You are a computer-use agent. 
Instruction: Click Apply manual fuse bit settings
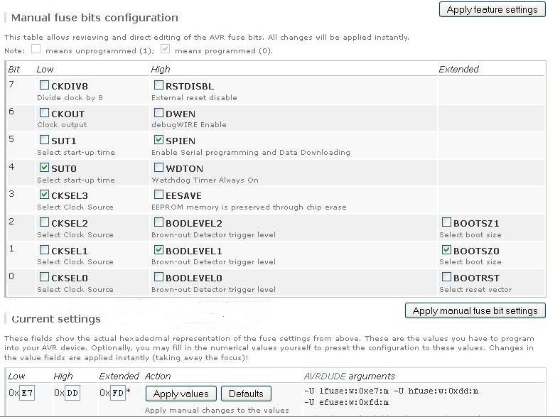pos(475,310)
